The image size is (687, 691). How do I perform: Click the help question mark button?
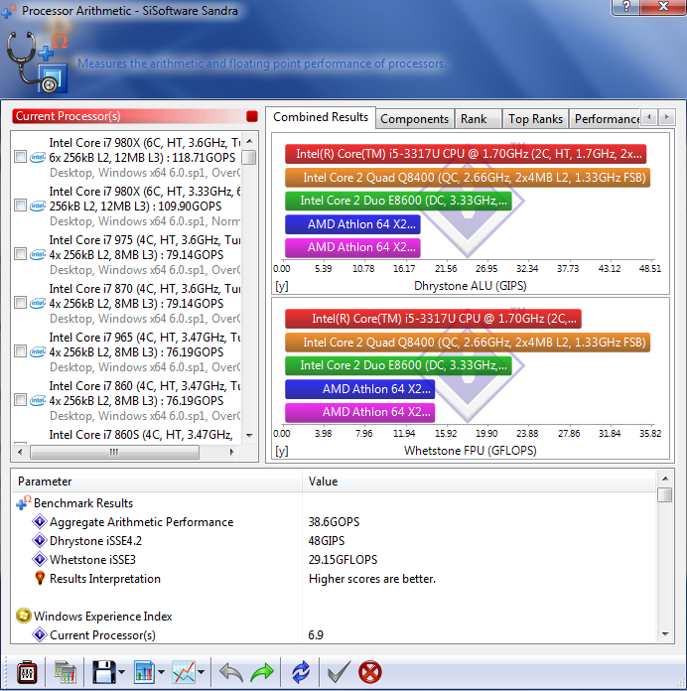(625, 7)
